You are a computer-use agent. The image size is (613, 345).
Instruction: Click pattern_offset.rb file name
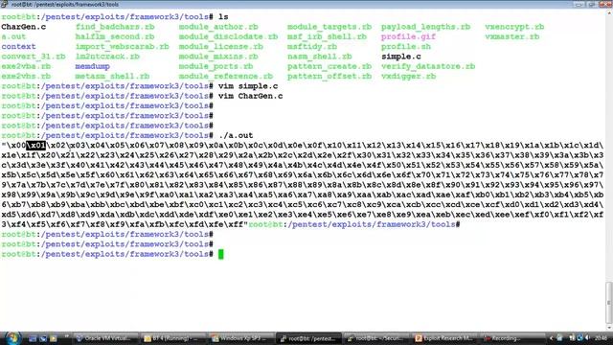tap(329, 77)
